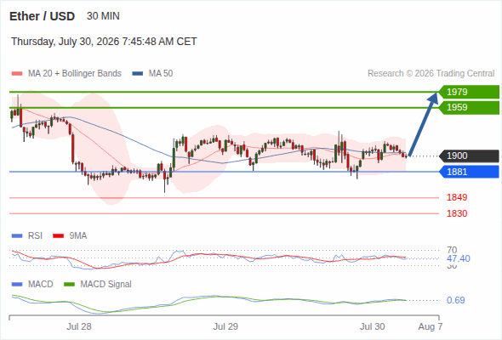Viewport: 502px width, 340px height.
Task: Click the red 9MA legend swatch
Action: [58, 236]
